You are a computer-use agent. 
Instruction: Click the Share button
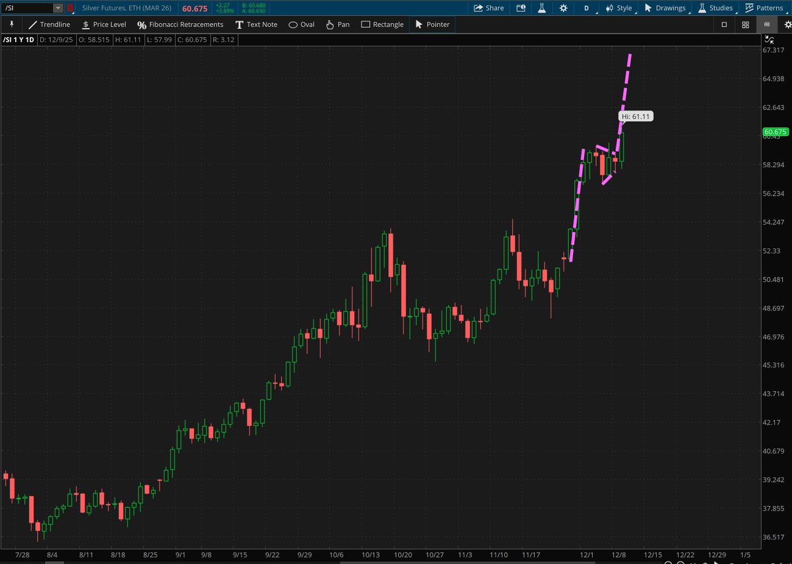click(488, 8)
